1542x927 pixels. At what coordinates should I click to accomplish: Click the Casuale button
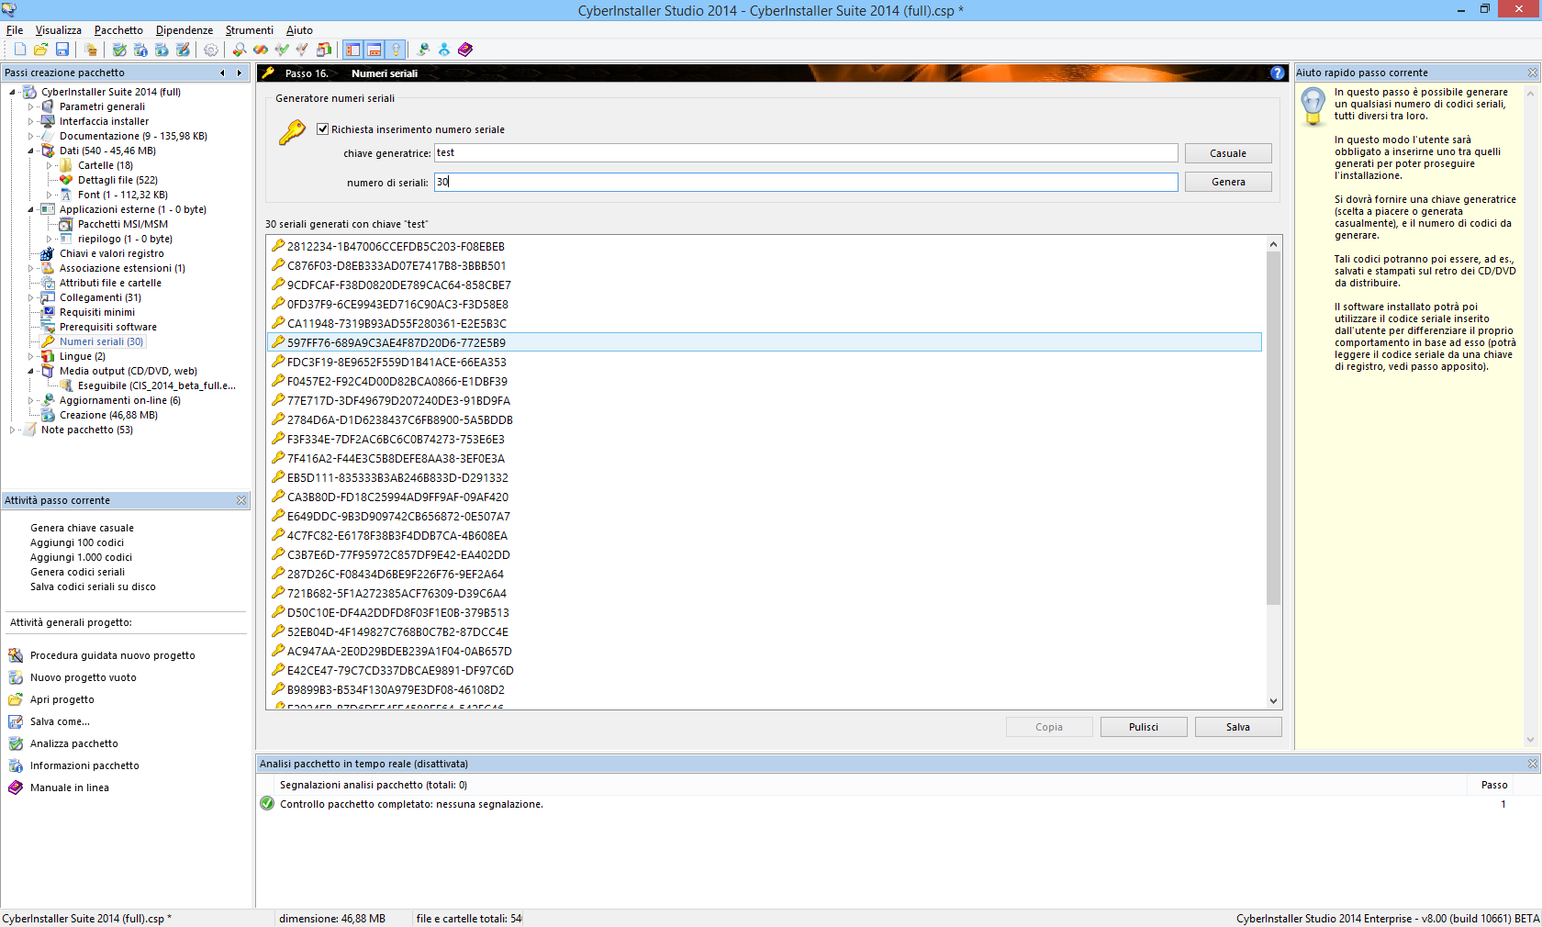pos(1228,153)
